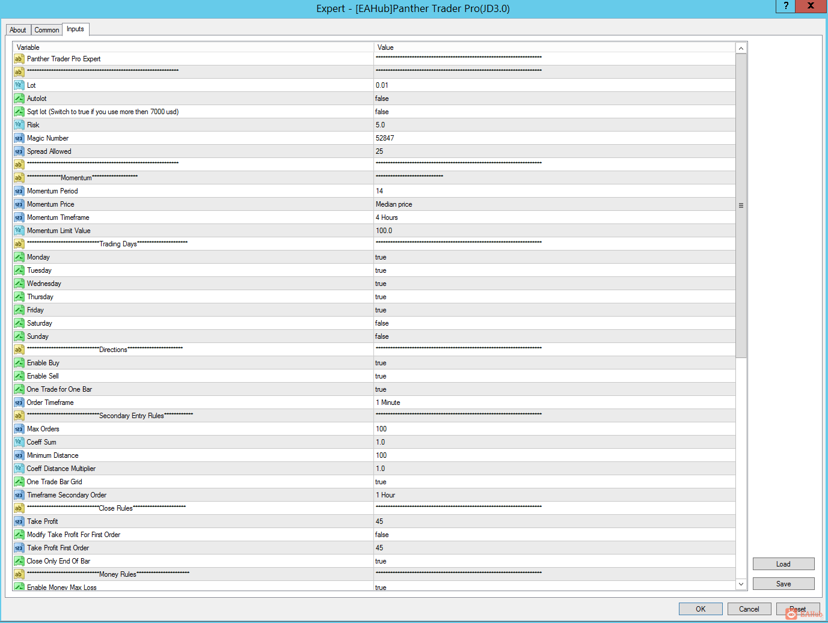Select the Inputs tab

click(x=76, y=29)
